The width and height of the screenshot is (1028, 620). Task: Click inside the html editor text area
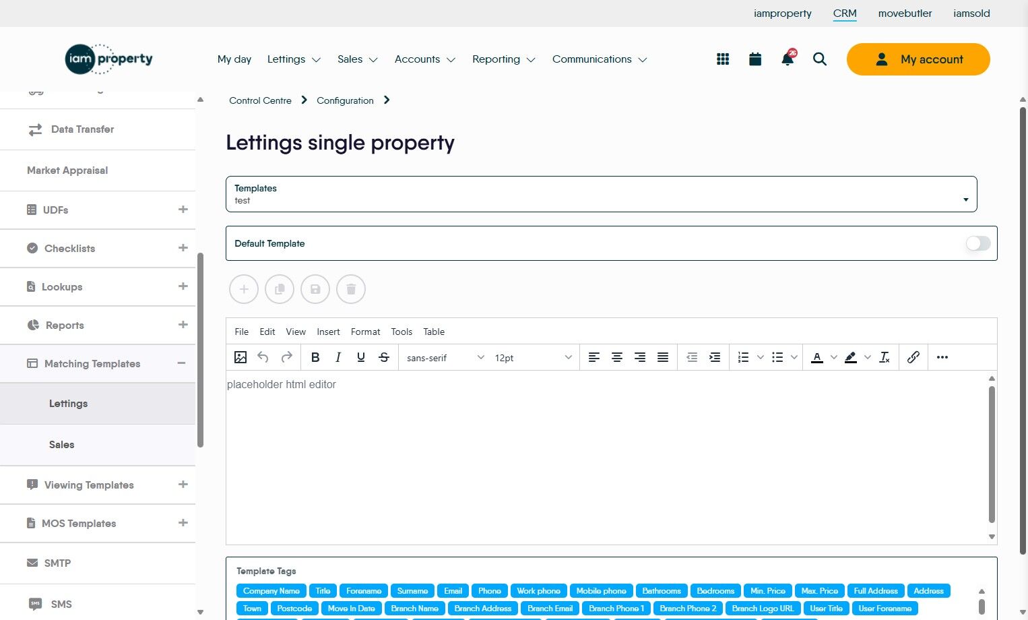click(x=606, y=458)
